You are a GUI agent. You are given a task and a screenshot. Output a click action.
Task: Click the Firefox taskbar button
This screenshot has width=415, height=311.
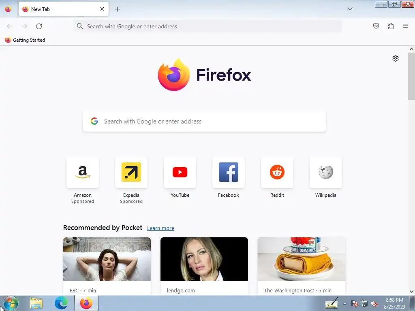(x=86, y=303)
